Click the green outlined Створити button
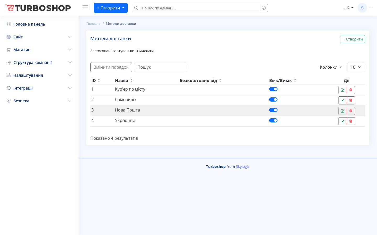This screenshot has width=377, height=235. (353, 39)
